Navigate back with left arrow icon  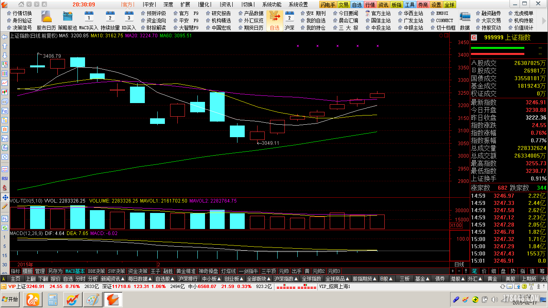(x=29, y=4)
